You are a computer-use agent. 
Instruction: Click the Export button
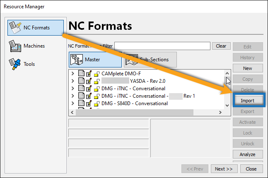tap(248, 111)
